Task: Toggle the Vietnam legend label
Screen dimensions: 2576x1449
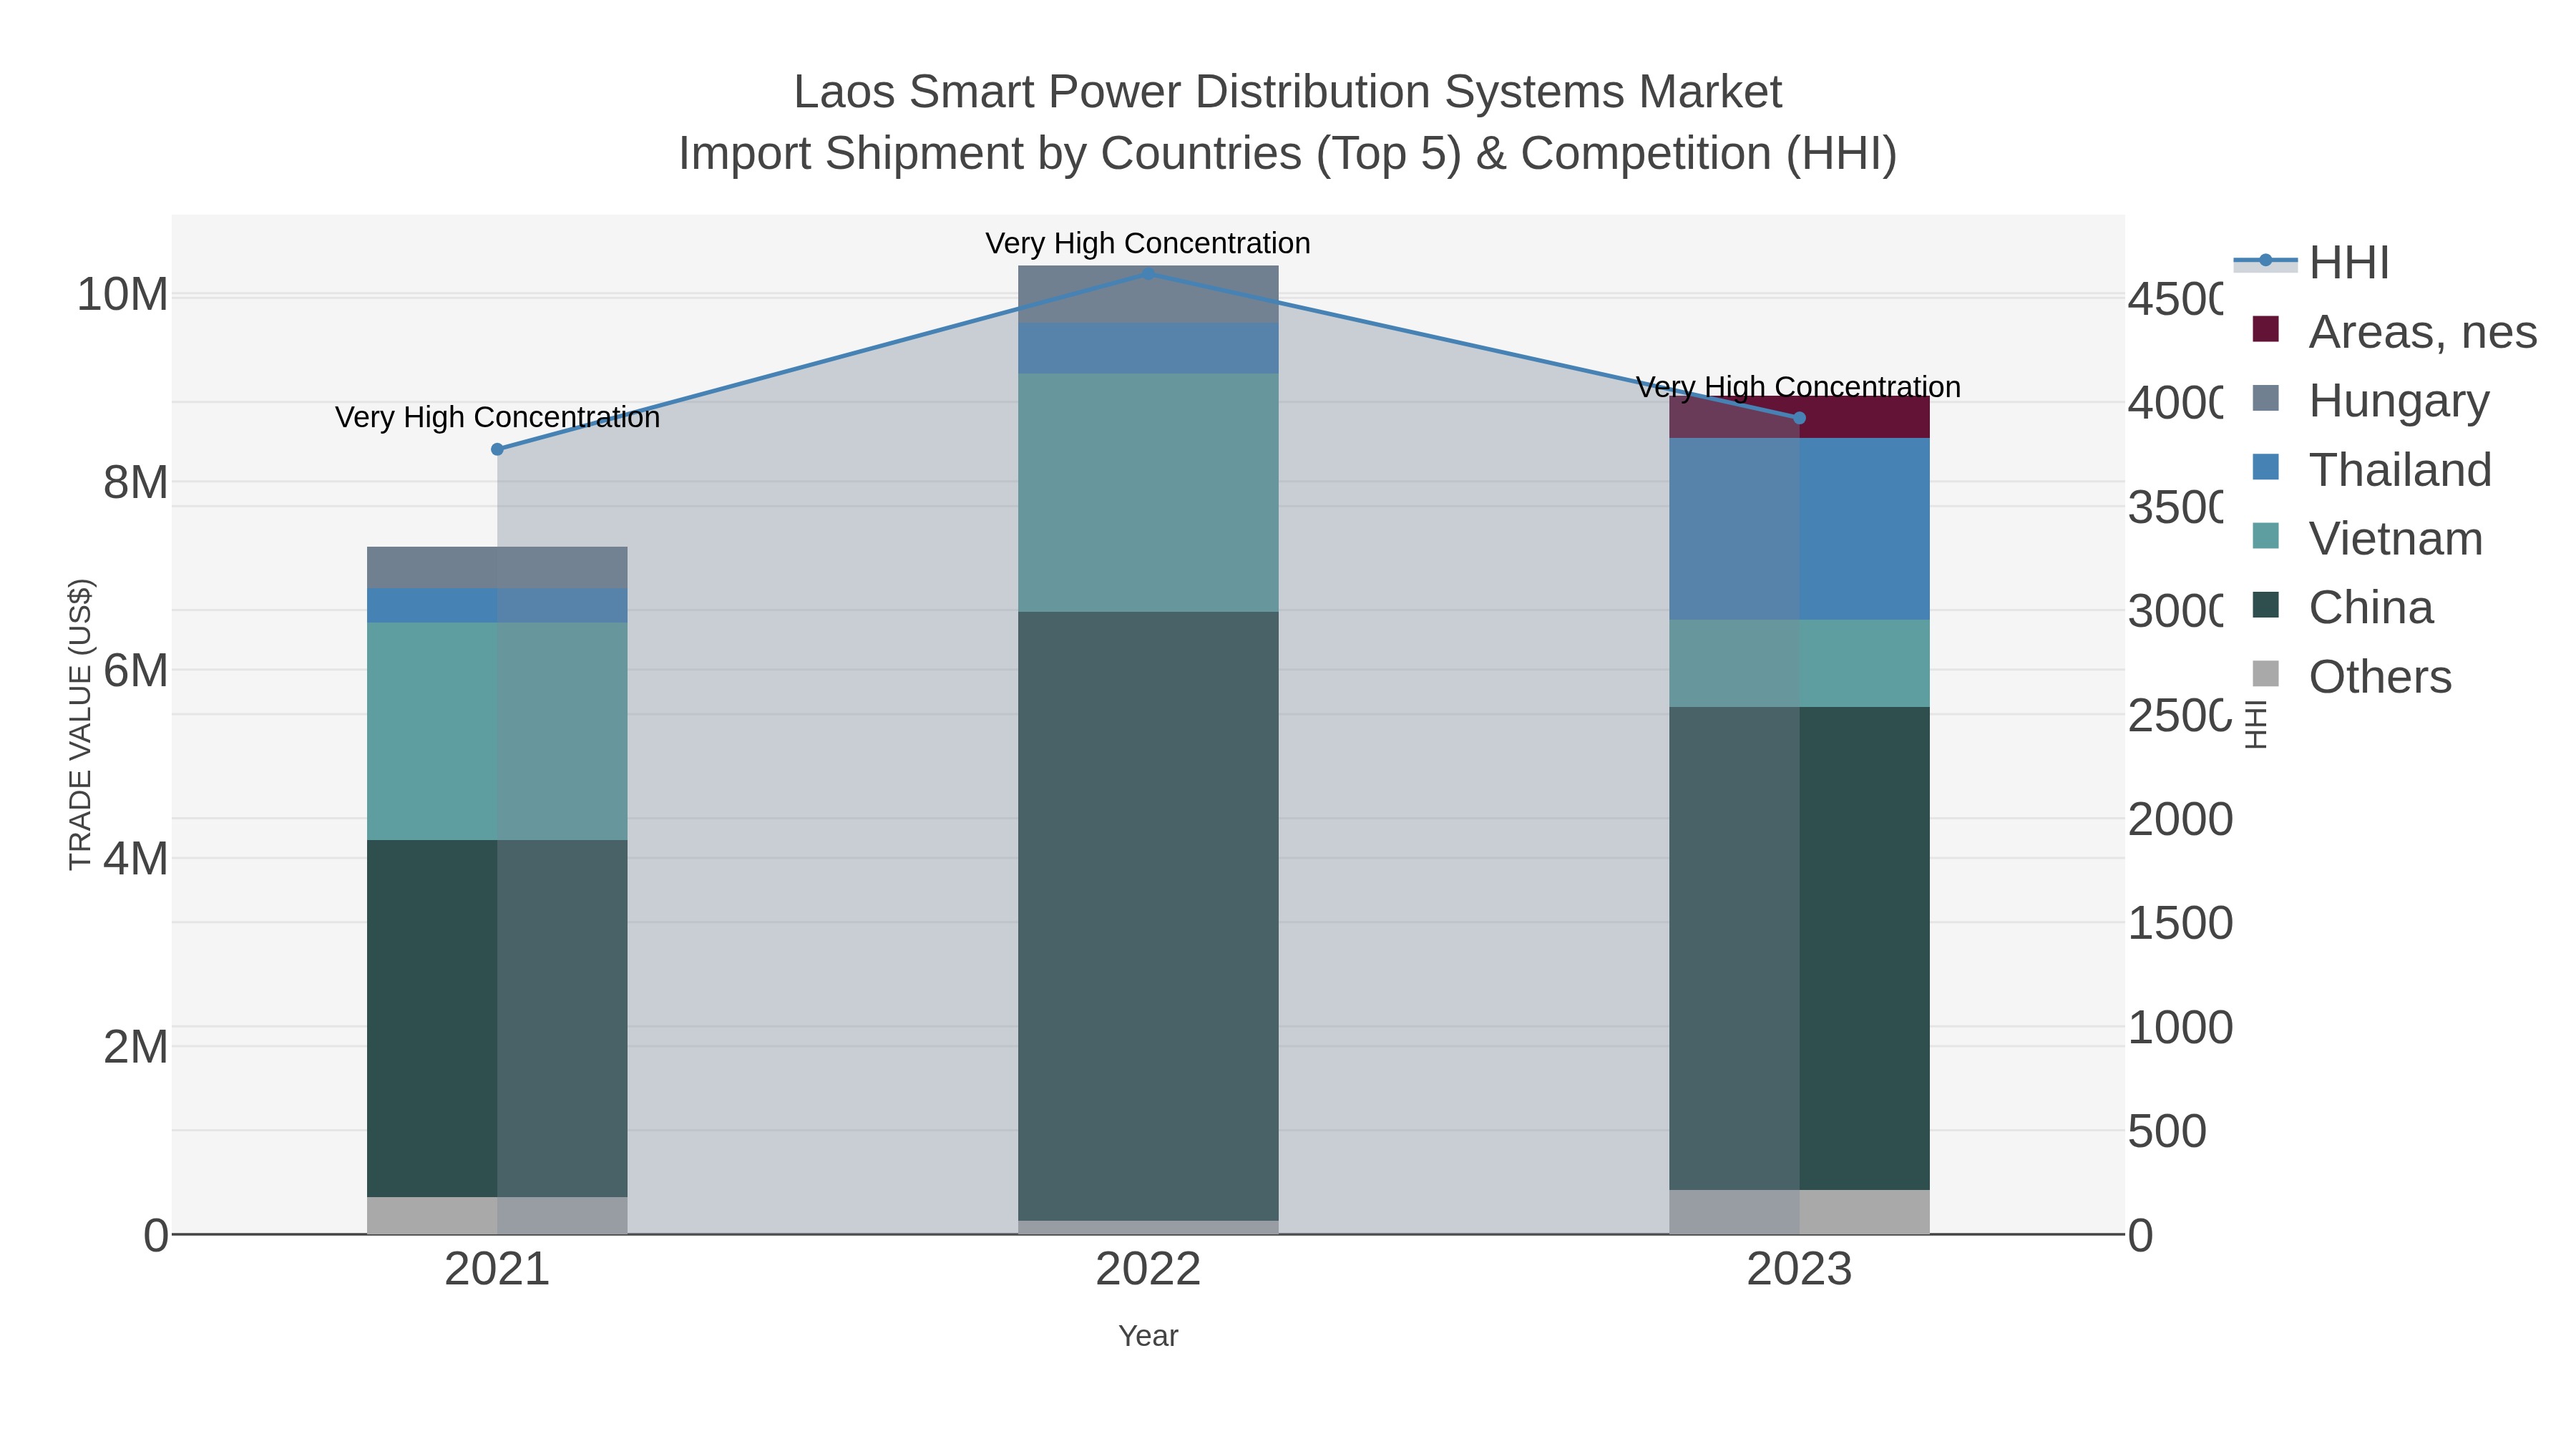Action: point(2396,538)
